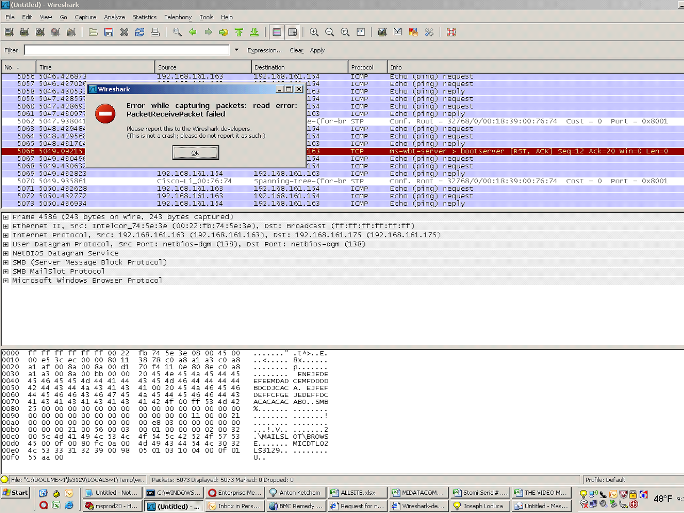
Task: Reset zoom to normal size icon
Action: [345, 32]
